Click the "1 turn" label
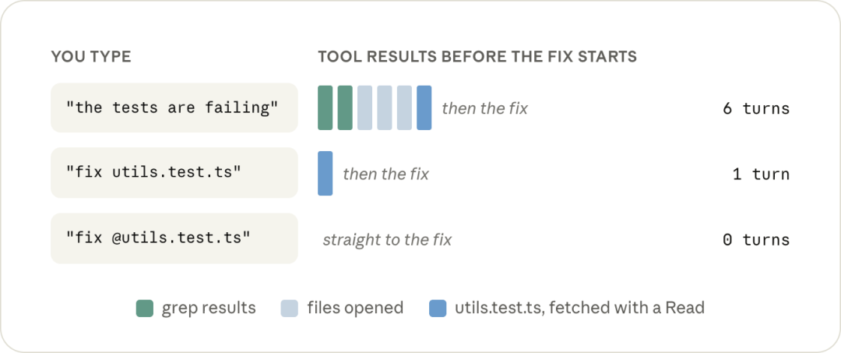 (x=761, y=174)
